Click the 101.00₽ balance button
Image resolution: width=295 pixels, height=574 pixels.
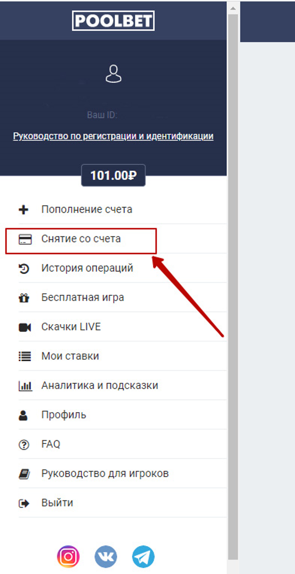[113, 175]
